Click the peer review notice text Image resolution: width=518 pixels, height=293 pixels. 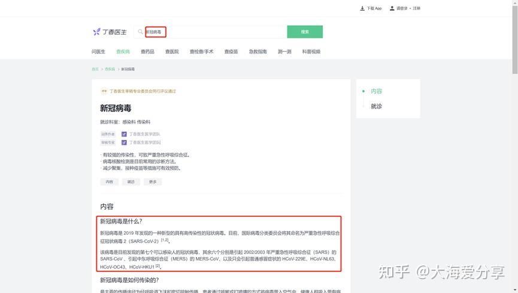point(143,91)
